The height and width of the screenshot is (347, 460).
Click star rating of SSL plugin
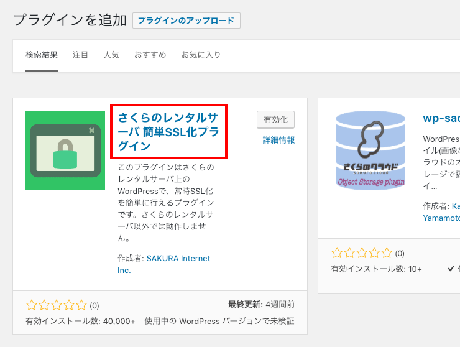[57, 305]
